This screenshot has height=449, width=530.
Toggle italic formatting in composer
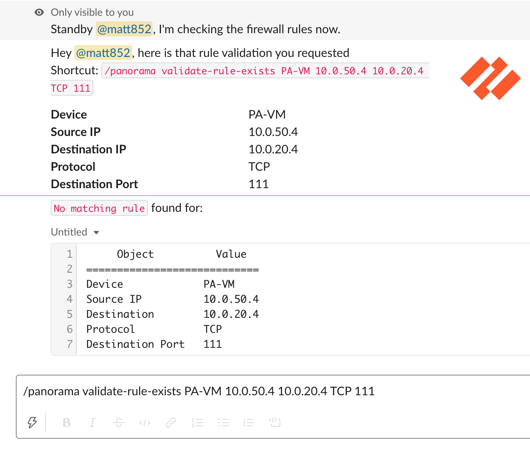pos(93,423)
